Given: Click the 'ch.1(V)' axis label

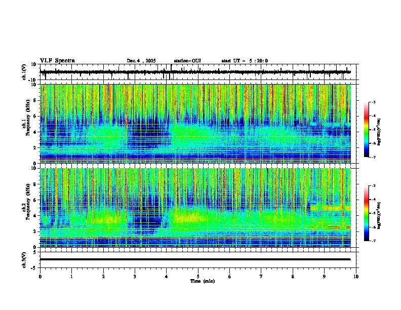Looking at the screenshot, I should tap(24, 72).
